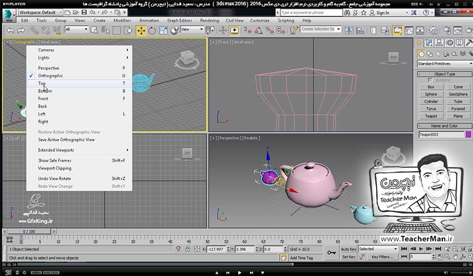Open the Create Selection Set dropdown
This screenshot has width=473, height=276.
[320, 29]
